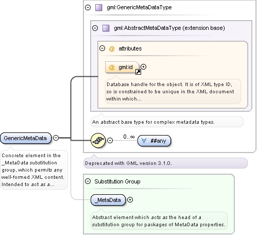Follow the gml:id reference arrow icon

pyautogui.click(x=138, y=72)
